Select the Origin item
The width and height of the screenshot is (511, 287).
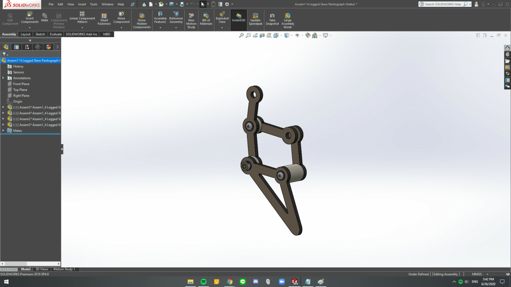click(x=18, y=101)
